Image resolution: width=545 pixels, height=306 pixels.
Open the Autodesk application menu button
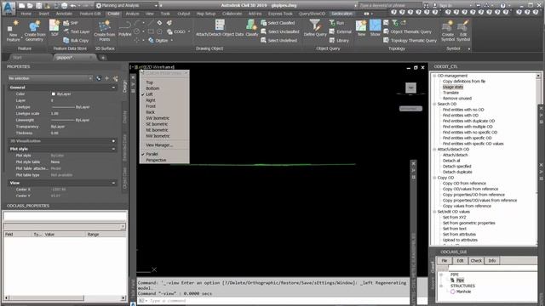pyautogui.click(x=9, y=8)
